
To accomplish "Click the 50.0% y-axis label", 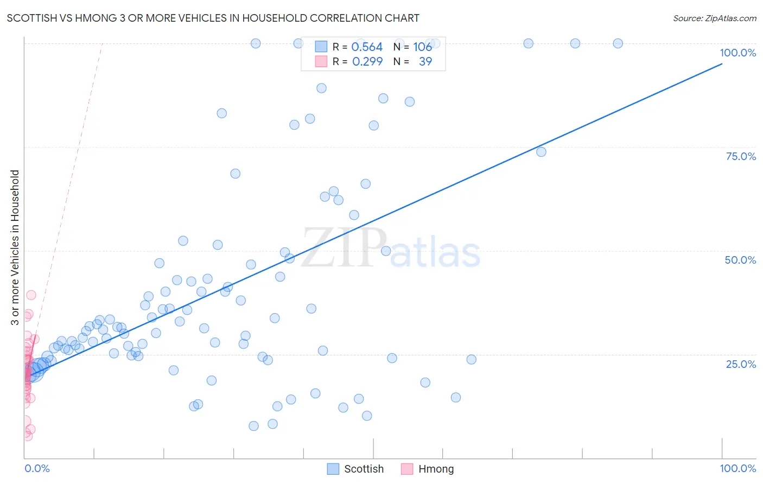I will [x=740, y=260].
